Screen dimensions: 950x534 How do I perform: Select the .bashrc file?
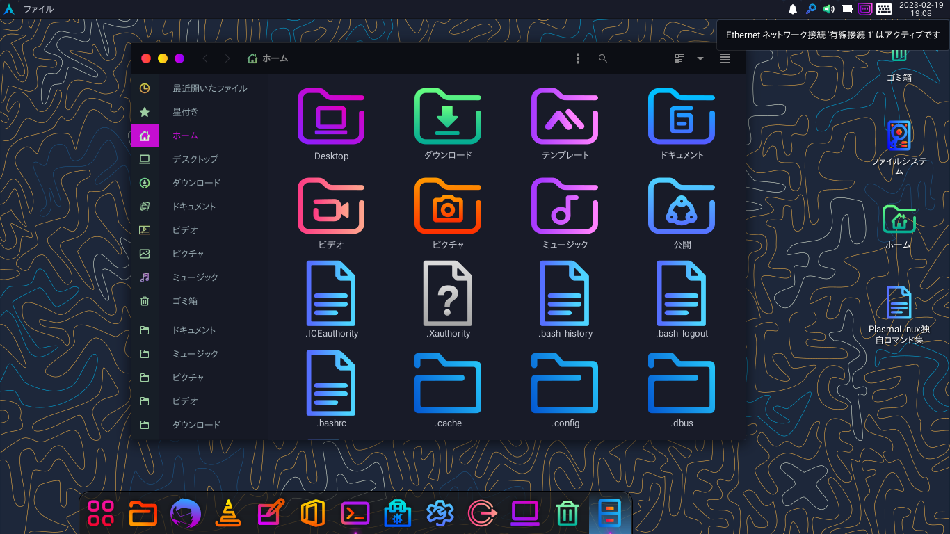[x=331, y=389]
